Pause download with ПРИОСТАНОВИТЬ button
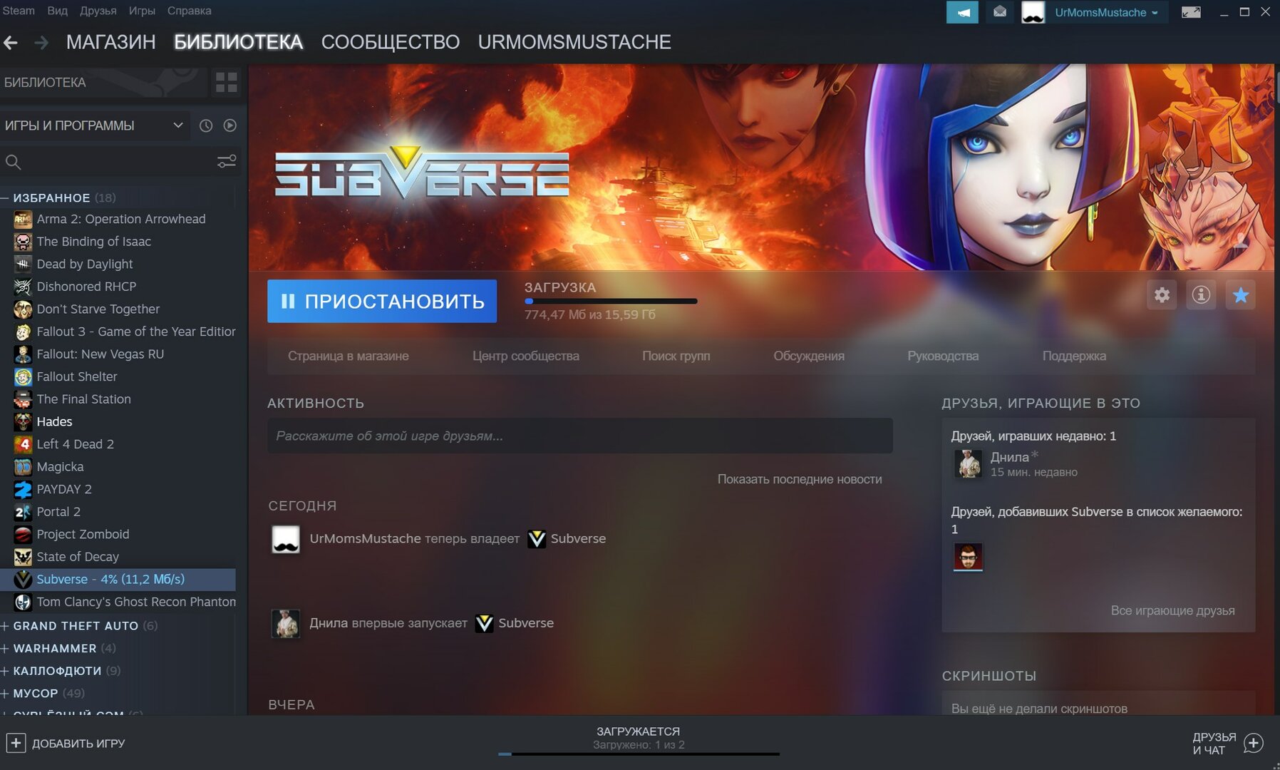Viewport: 1280px width, 770px height. 382,301
